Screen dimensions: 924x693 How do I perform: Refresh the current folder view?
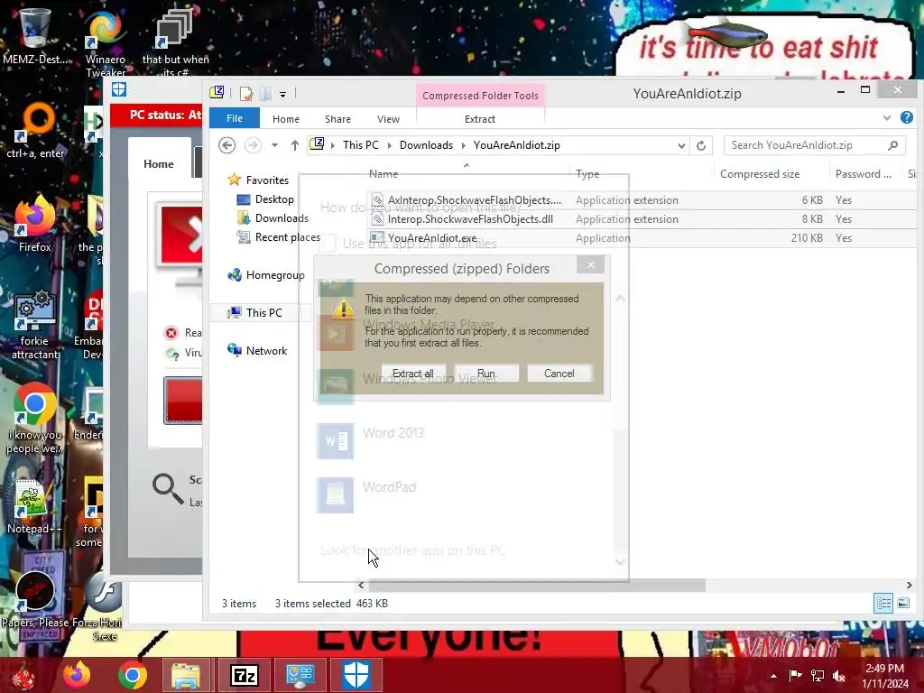coord(701,145)
